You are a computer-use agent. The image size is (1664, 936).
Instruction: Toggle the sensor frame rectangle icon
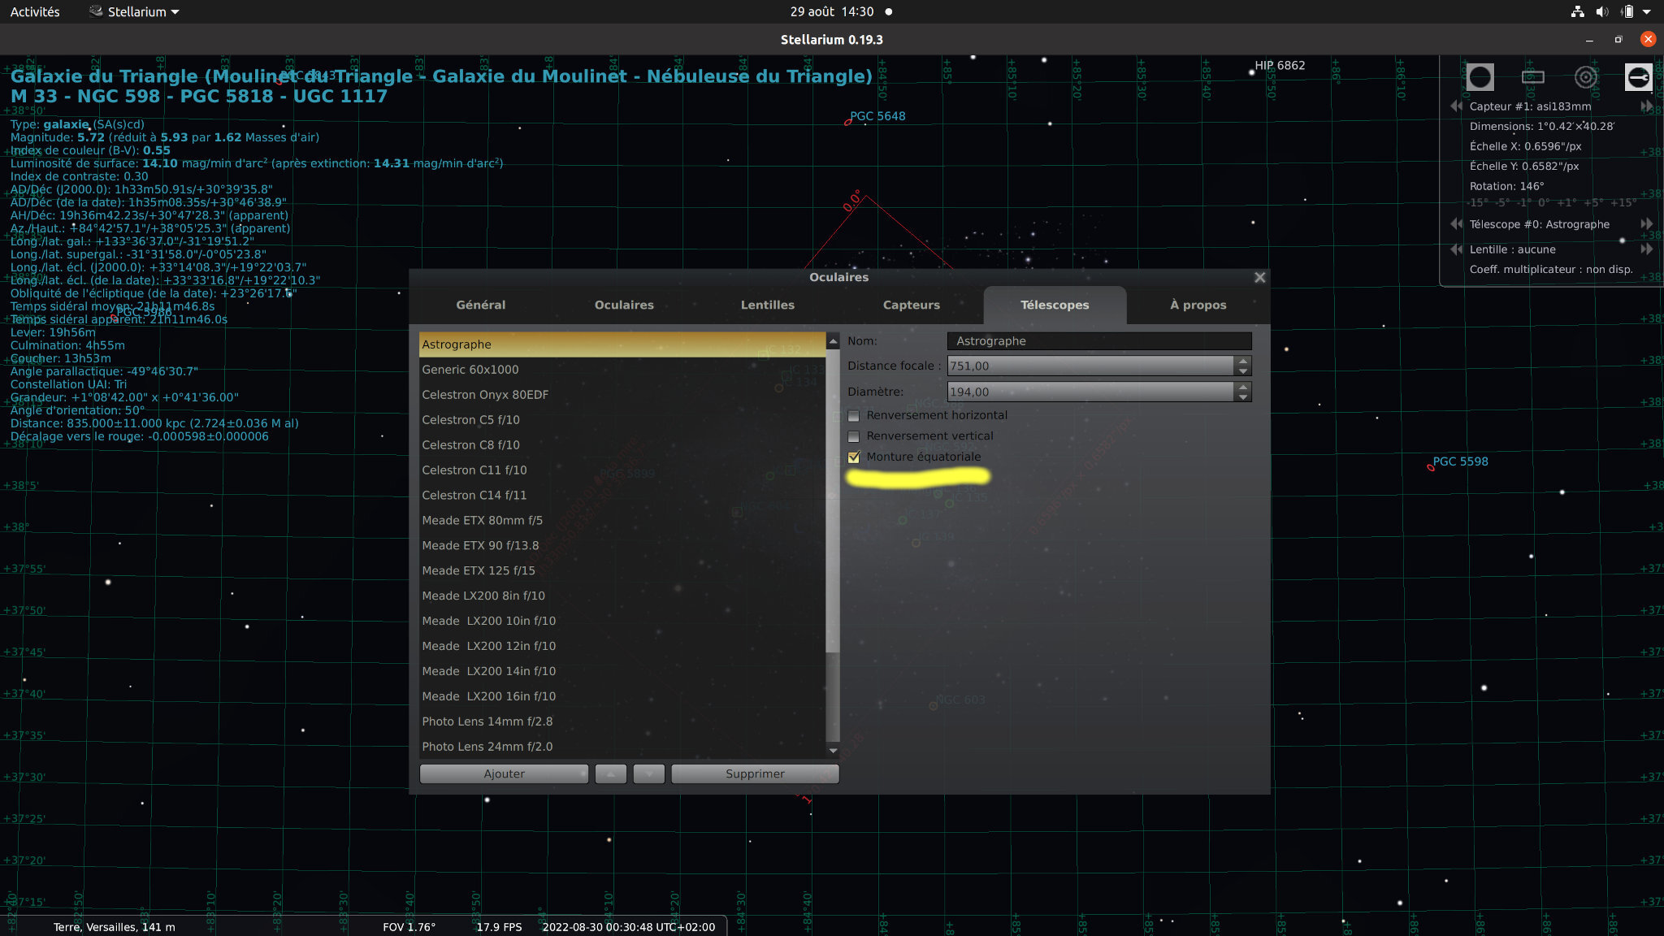tap(1532, 77)
